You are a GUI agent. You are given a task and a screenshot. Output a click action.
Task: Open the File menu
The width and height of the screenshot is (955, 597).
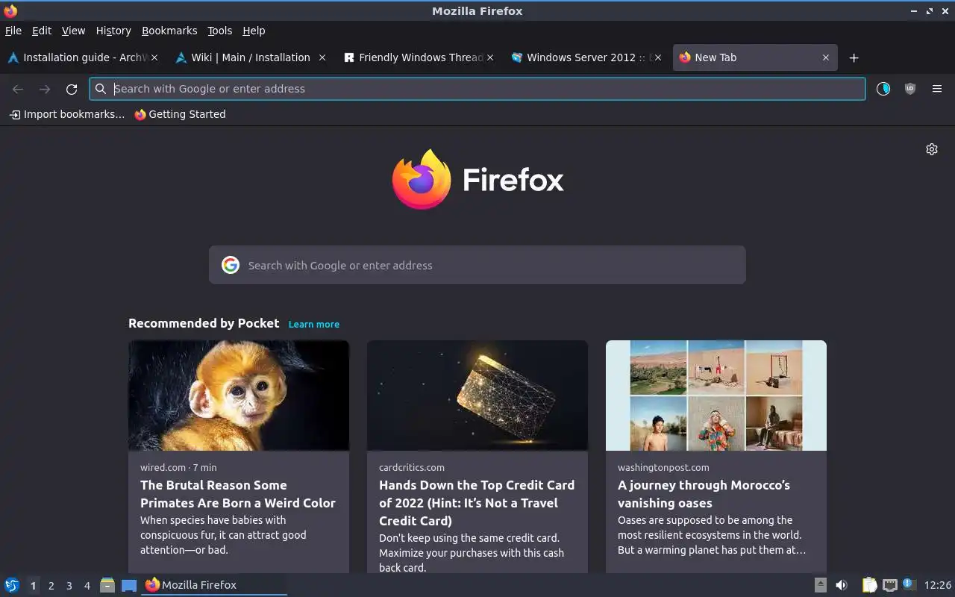[x=13, y=31]
